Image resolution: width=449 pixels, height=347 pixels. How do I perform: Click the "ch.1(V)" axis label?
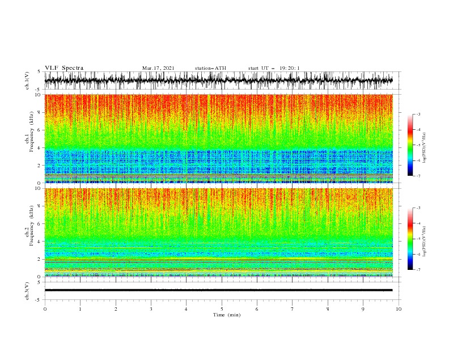click(27, 81)
